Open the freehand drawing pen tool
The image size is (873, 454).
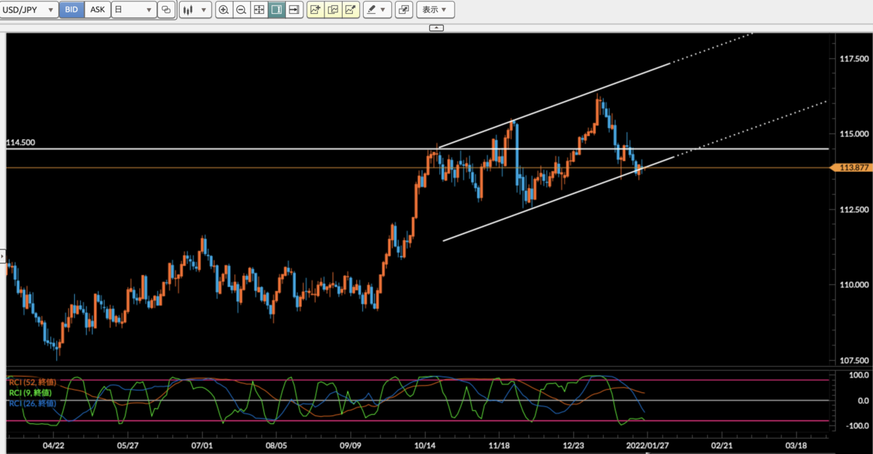[x=372, y=10]
